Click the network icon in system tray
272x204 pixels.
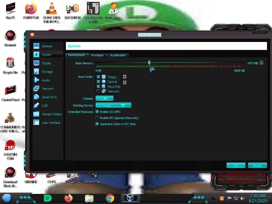tap(236, 198)
